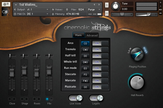Open the AUX sends panel
This screenshot has height=108, width=163.
[160, 10]
